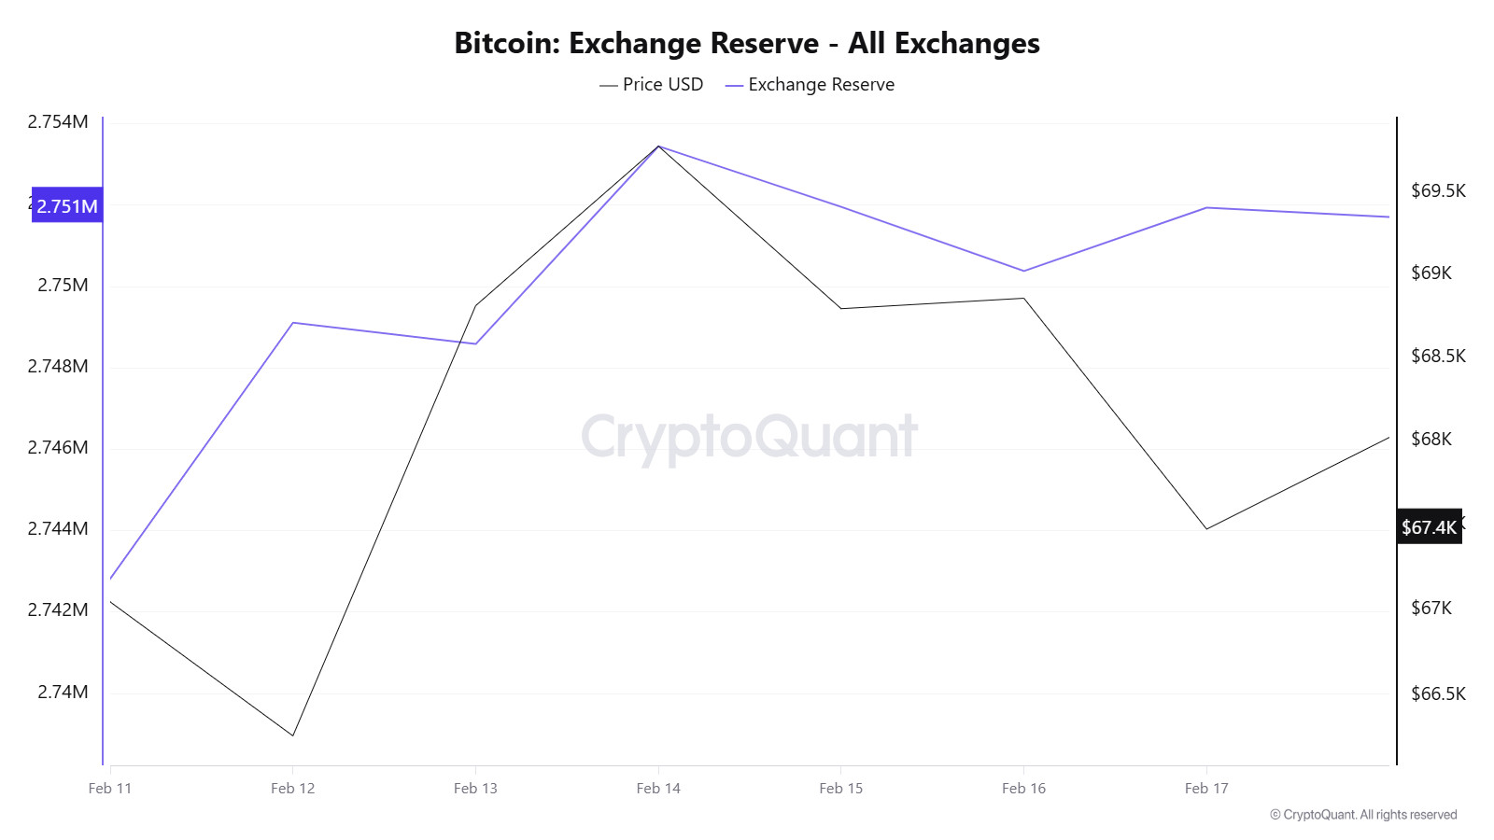This screenshot has width=1494, height=840.
Task: Click the $69.5K right axis label
Action: [x=1438, y=191]
